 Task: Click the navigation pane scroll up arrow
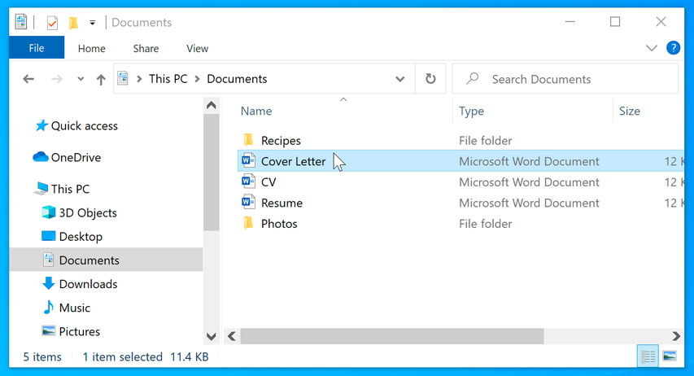pos(212,106)
